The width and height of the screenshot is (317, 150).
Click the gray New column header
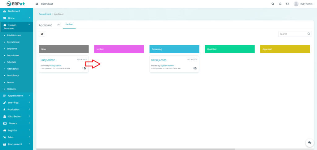pyautogui.click(x=64, y=49)
